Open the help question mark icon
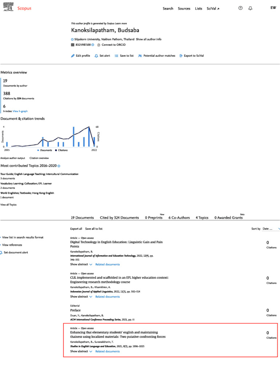 (240, 8)
